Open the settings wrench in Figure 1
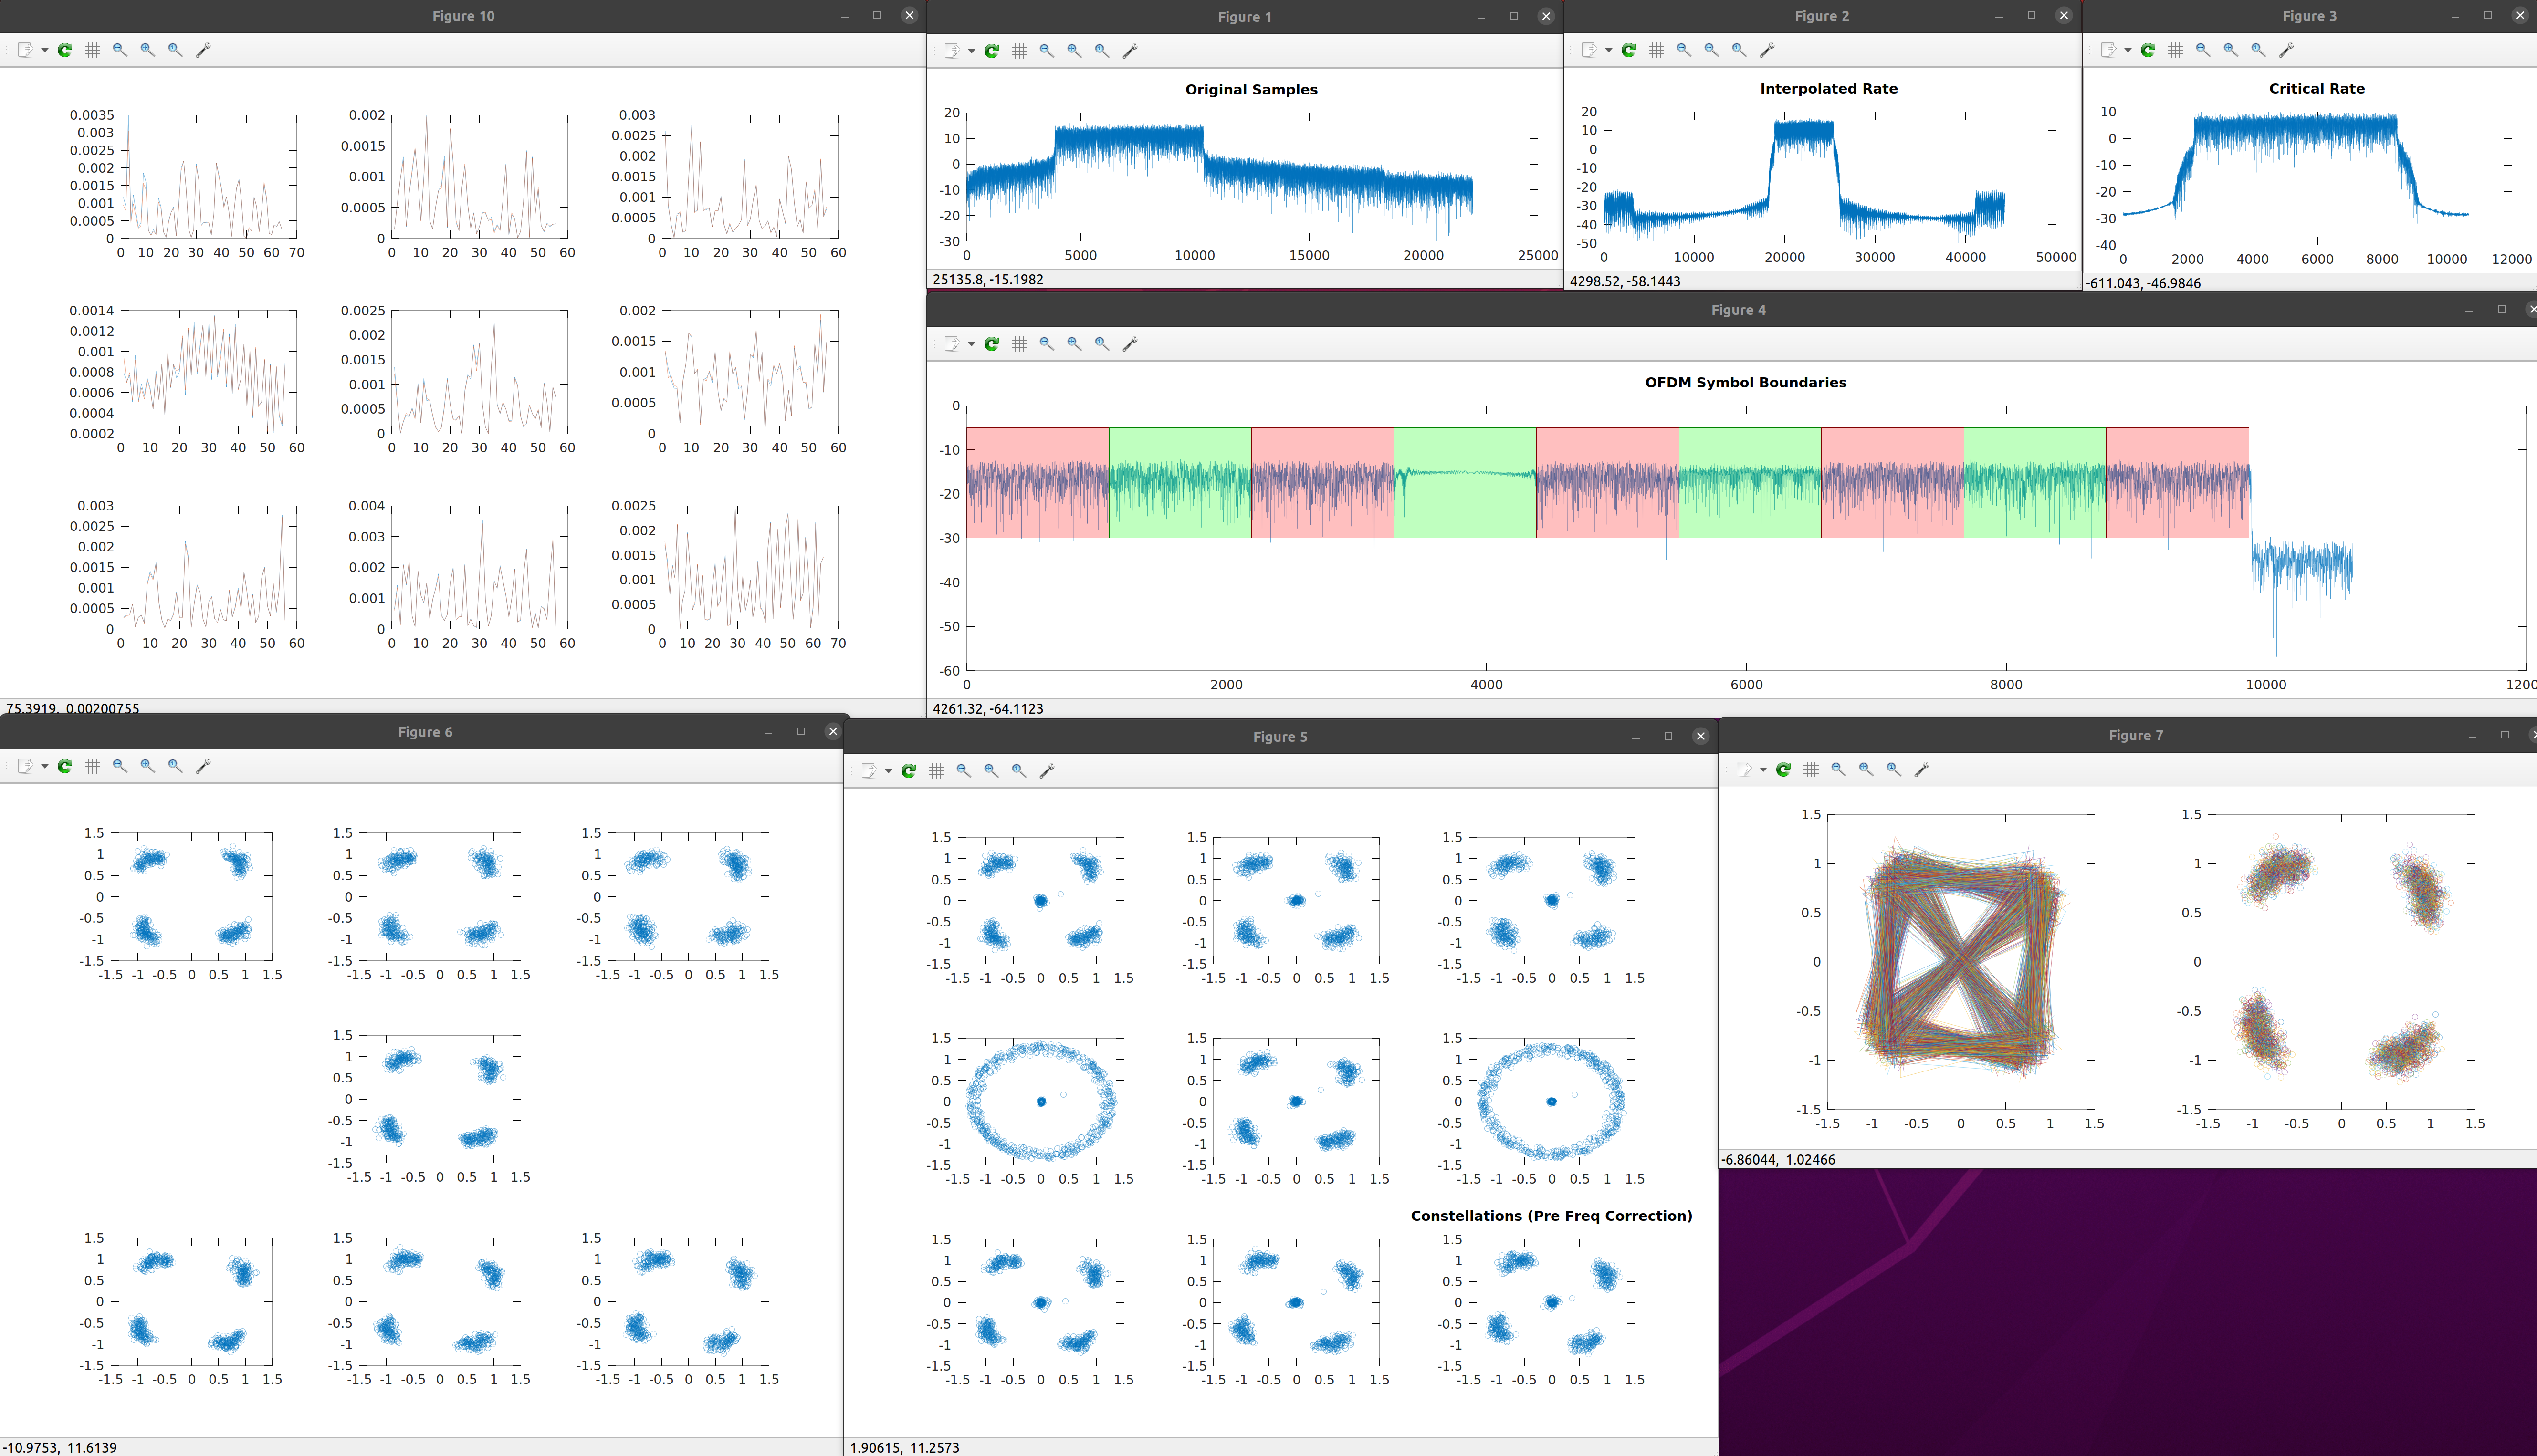The image size is (2537, 1456). click(1130, 51)
